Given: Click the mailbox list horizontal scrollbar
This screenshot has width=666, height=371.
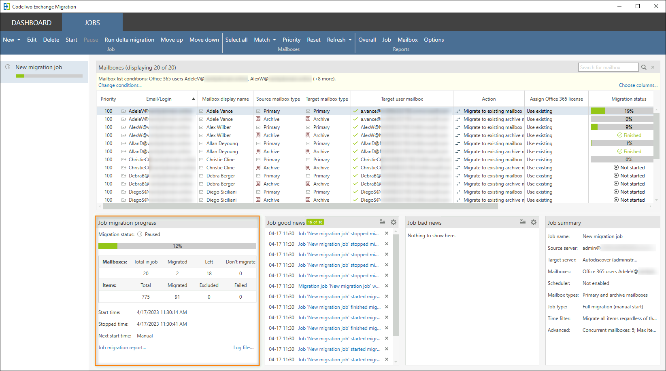Looking at the screenshot, I should 300,207.
